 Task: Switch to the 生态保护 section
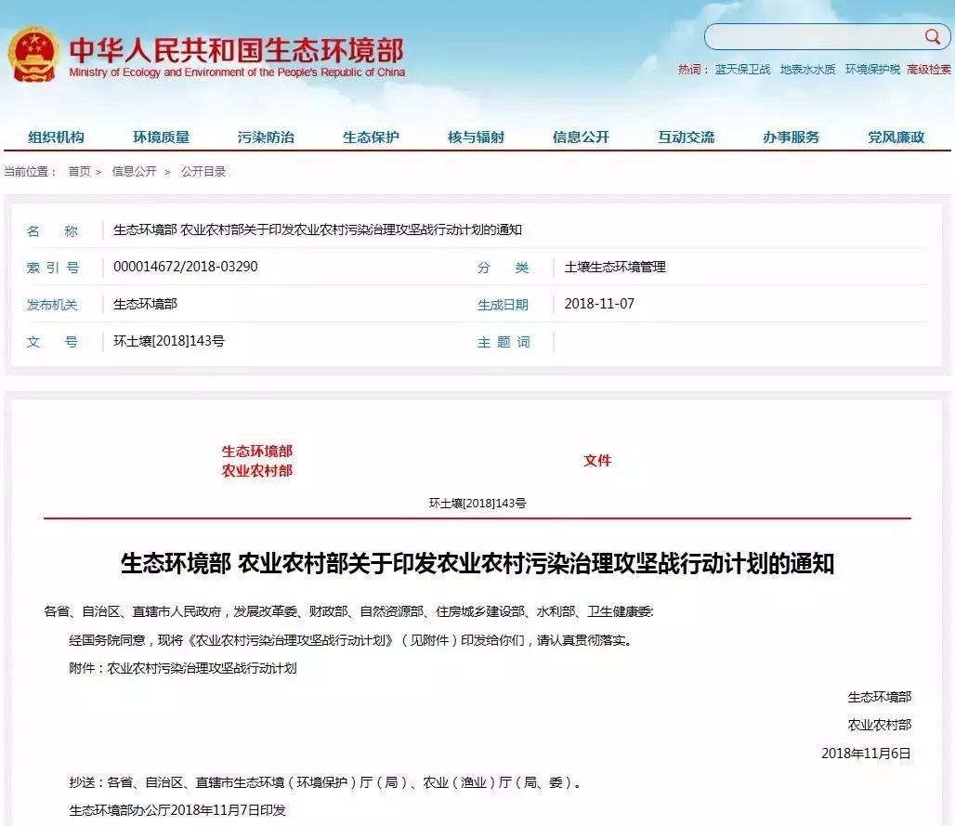(x=371, y=136)
